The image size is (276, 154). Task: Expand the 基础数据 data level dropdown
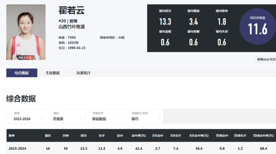pyautogui.click(x=104, y=116)
